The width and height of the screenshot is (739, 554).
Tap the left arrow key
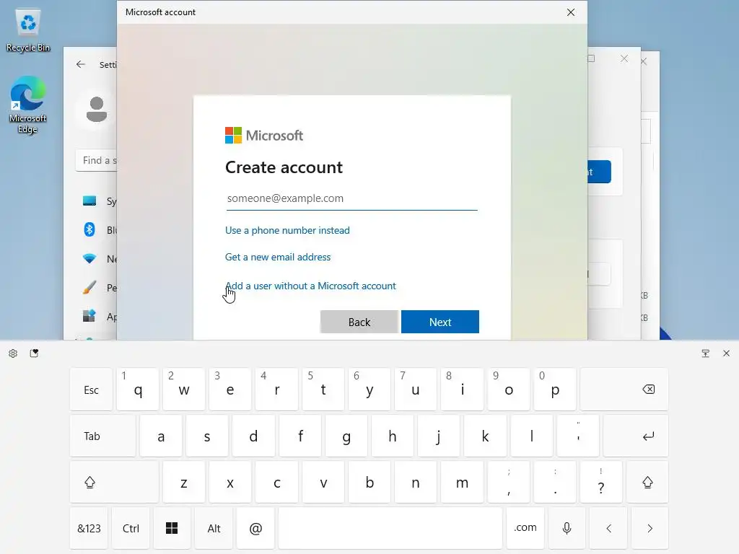pos(608,528)
